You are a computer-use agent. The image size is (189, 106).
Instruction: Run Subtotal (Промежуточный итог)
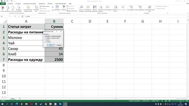coord(150,9)
